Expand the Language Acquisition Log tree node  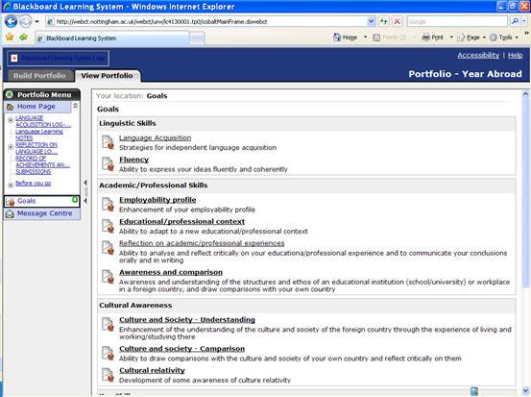[11, 119]
